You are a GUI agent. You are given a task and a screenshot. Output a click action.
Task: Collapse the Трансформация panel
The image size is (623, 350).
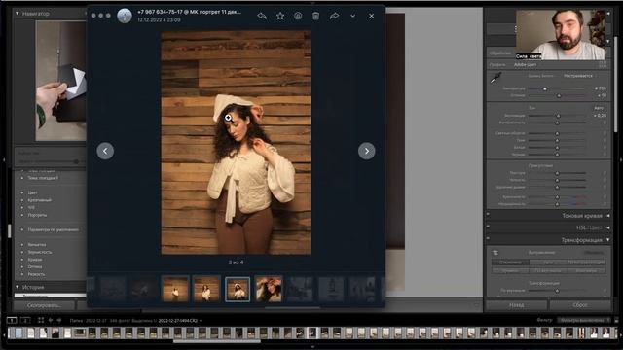607,240
